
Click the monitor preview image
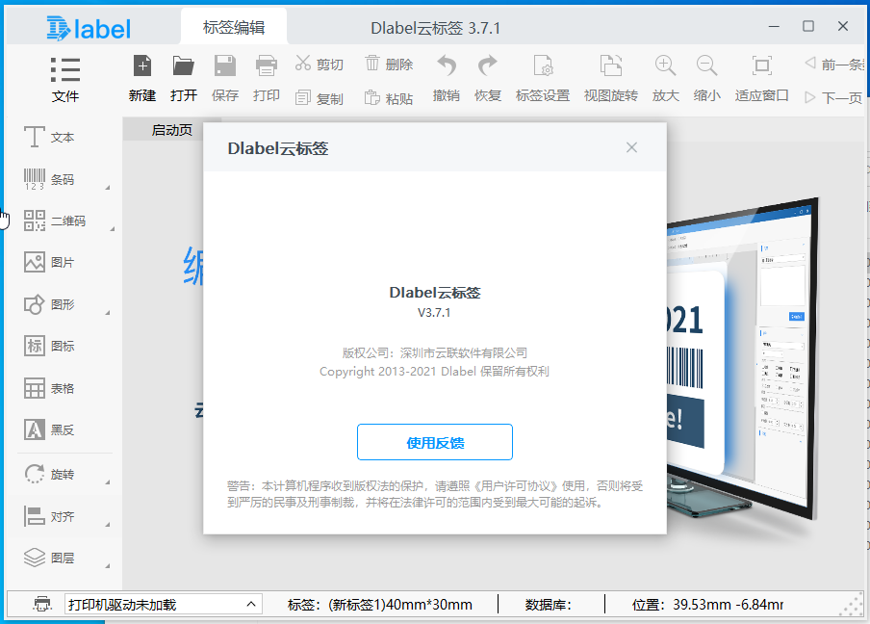pos(744,361)
